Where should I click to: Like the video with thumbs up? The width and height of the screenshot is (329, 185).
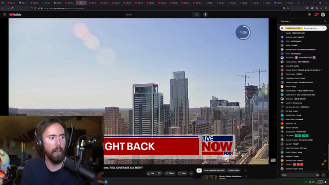tap(151, 173)
